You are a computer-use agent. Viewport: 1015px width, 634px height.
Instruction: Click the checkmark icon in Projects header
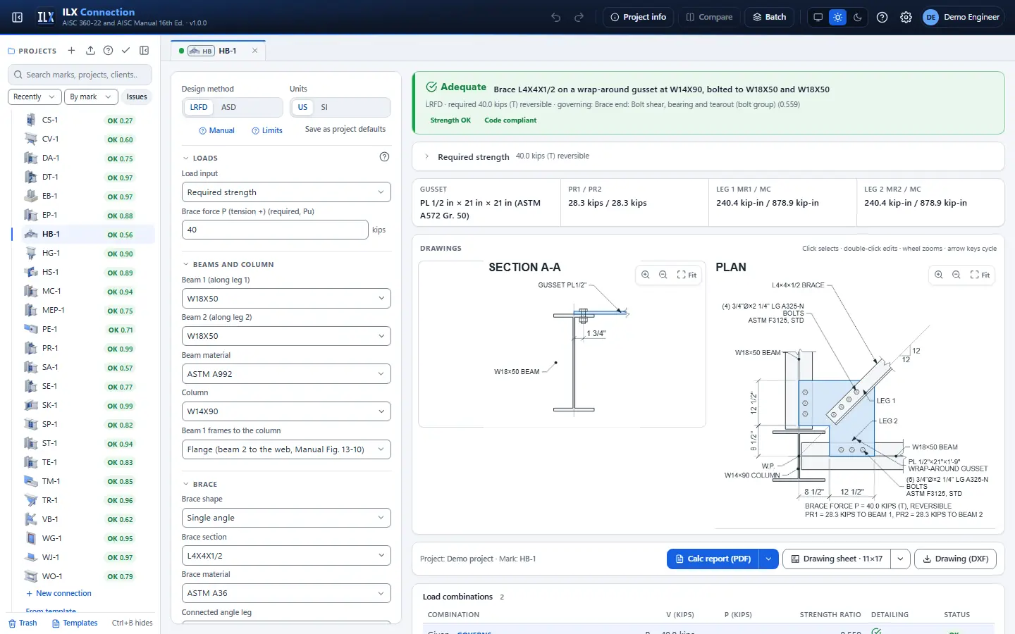[125, 51]
